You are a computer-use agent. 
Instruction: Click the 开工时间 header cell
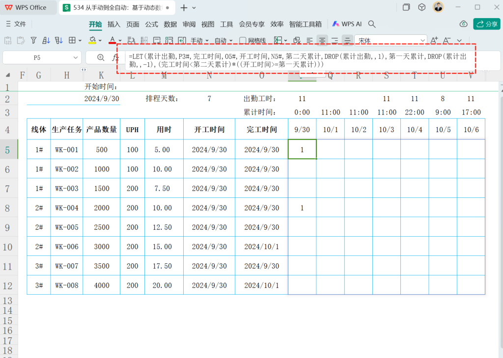(x=209, y=130)
